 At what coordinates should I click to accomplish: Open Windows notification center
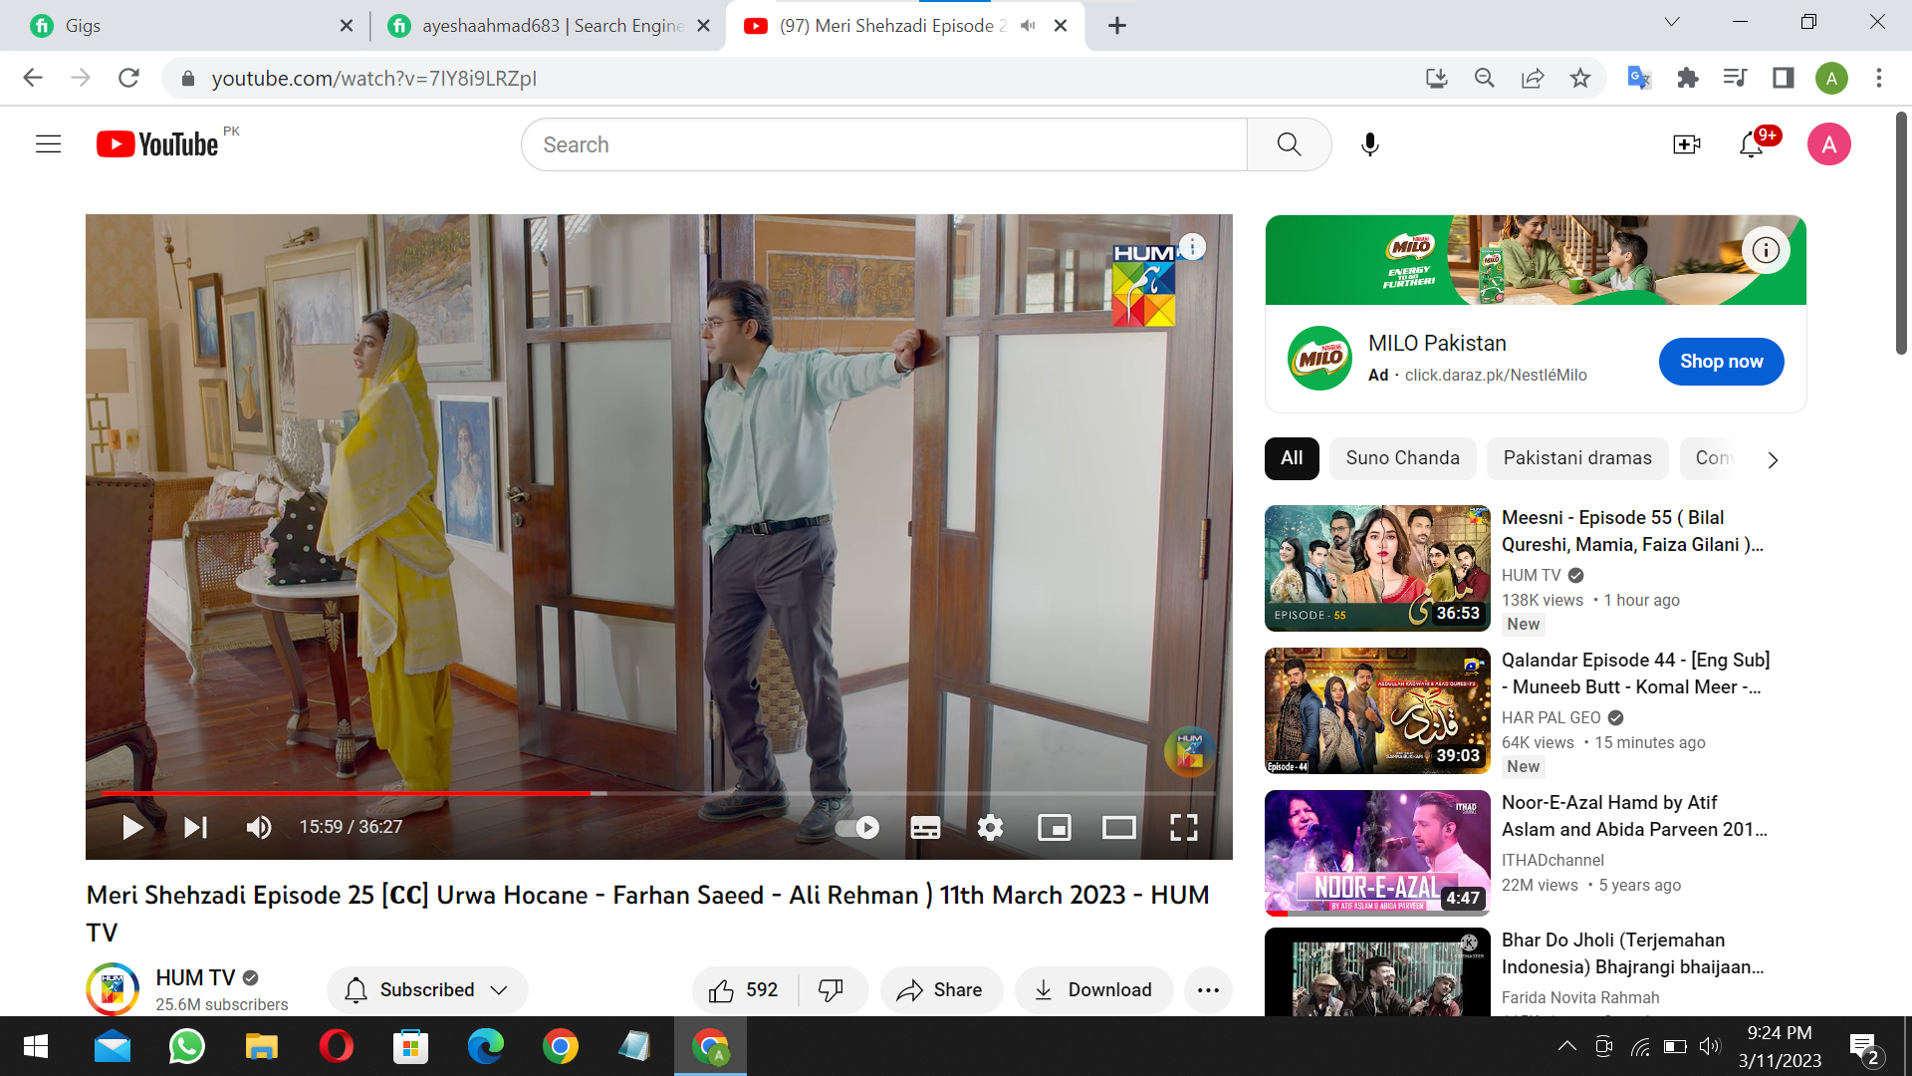click(x=1865, y=1047)
